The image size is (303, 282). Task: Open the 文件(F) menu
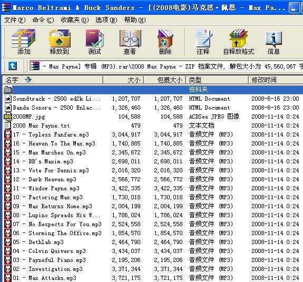pos(15,20)
